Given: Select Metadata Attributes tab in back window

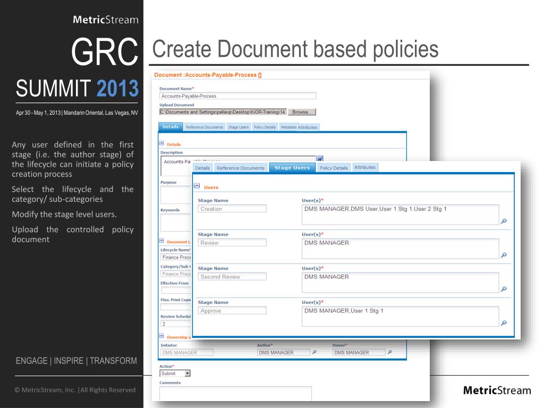Looking at the screenshot, I should pyautogui.click(x=299, y=127).
